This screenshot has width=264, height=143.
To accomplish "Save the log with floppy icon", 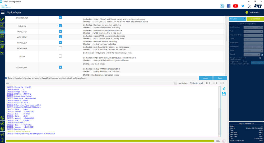I will tap(224, 94).
